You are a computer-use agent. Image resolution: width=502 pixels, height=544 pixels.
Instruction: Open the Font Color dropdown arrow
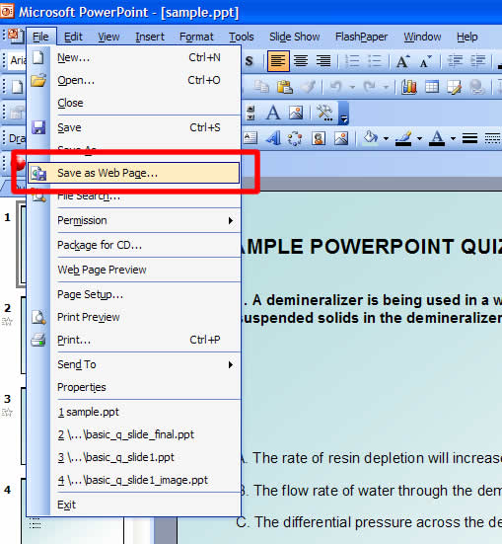(453, 138)
